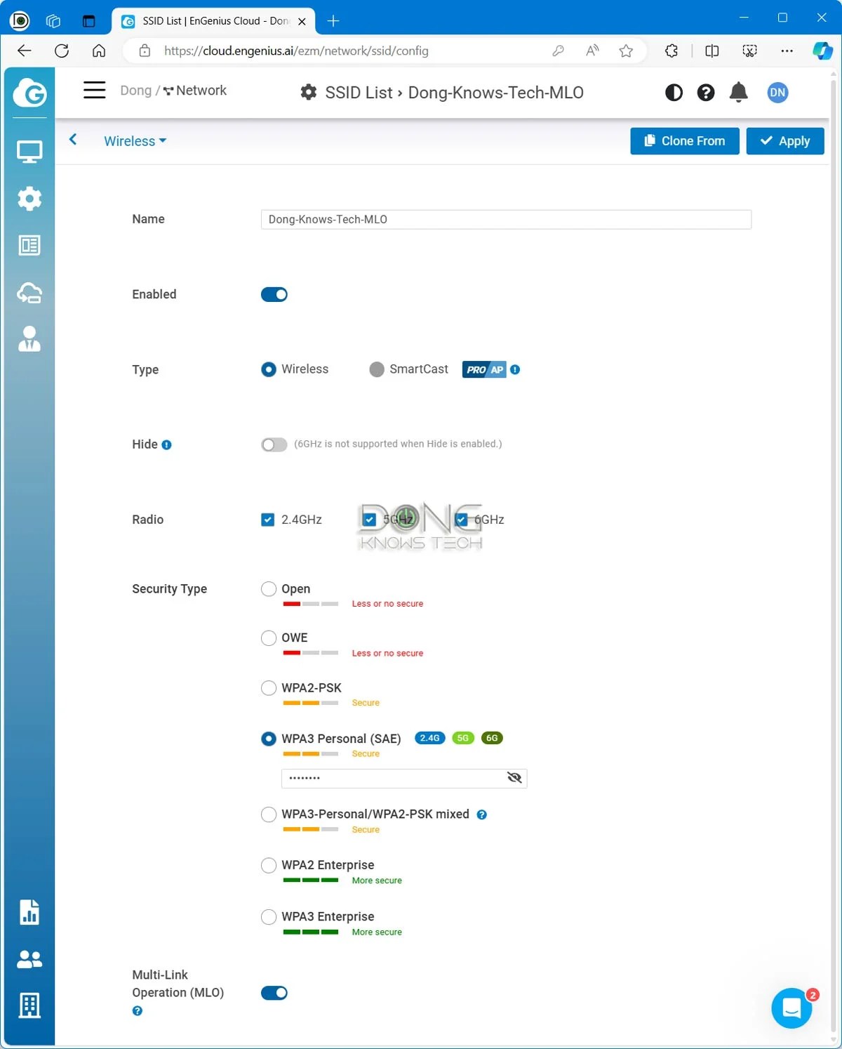Toggle the Hide SSID switch
This screenshot has width=842, height=1049.
point(274,445)
